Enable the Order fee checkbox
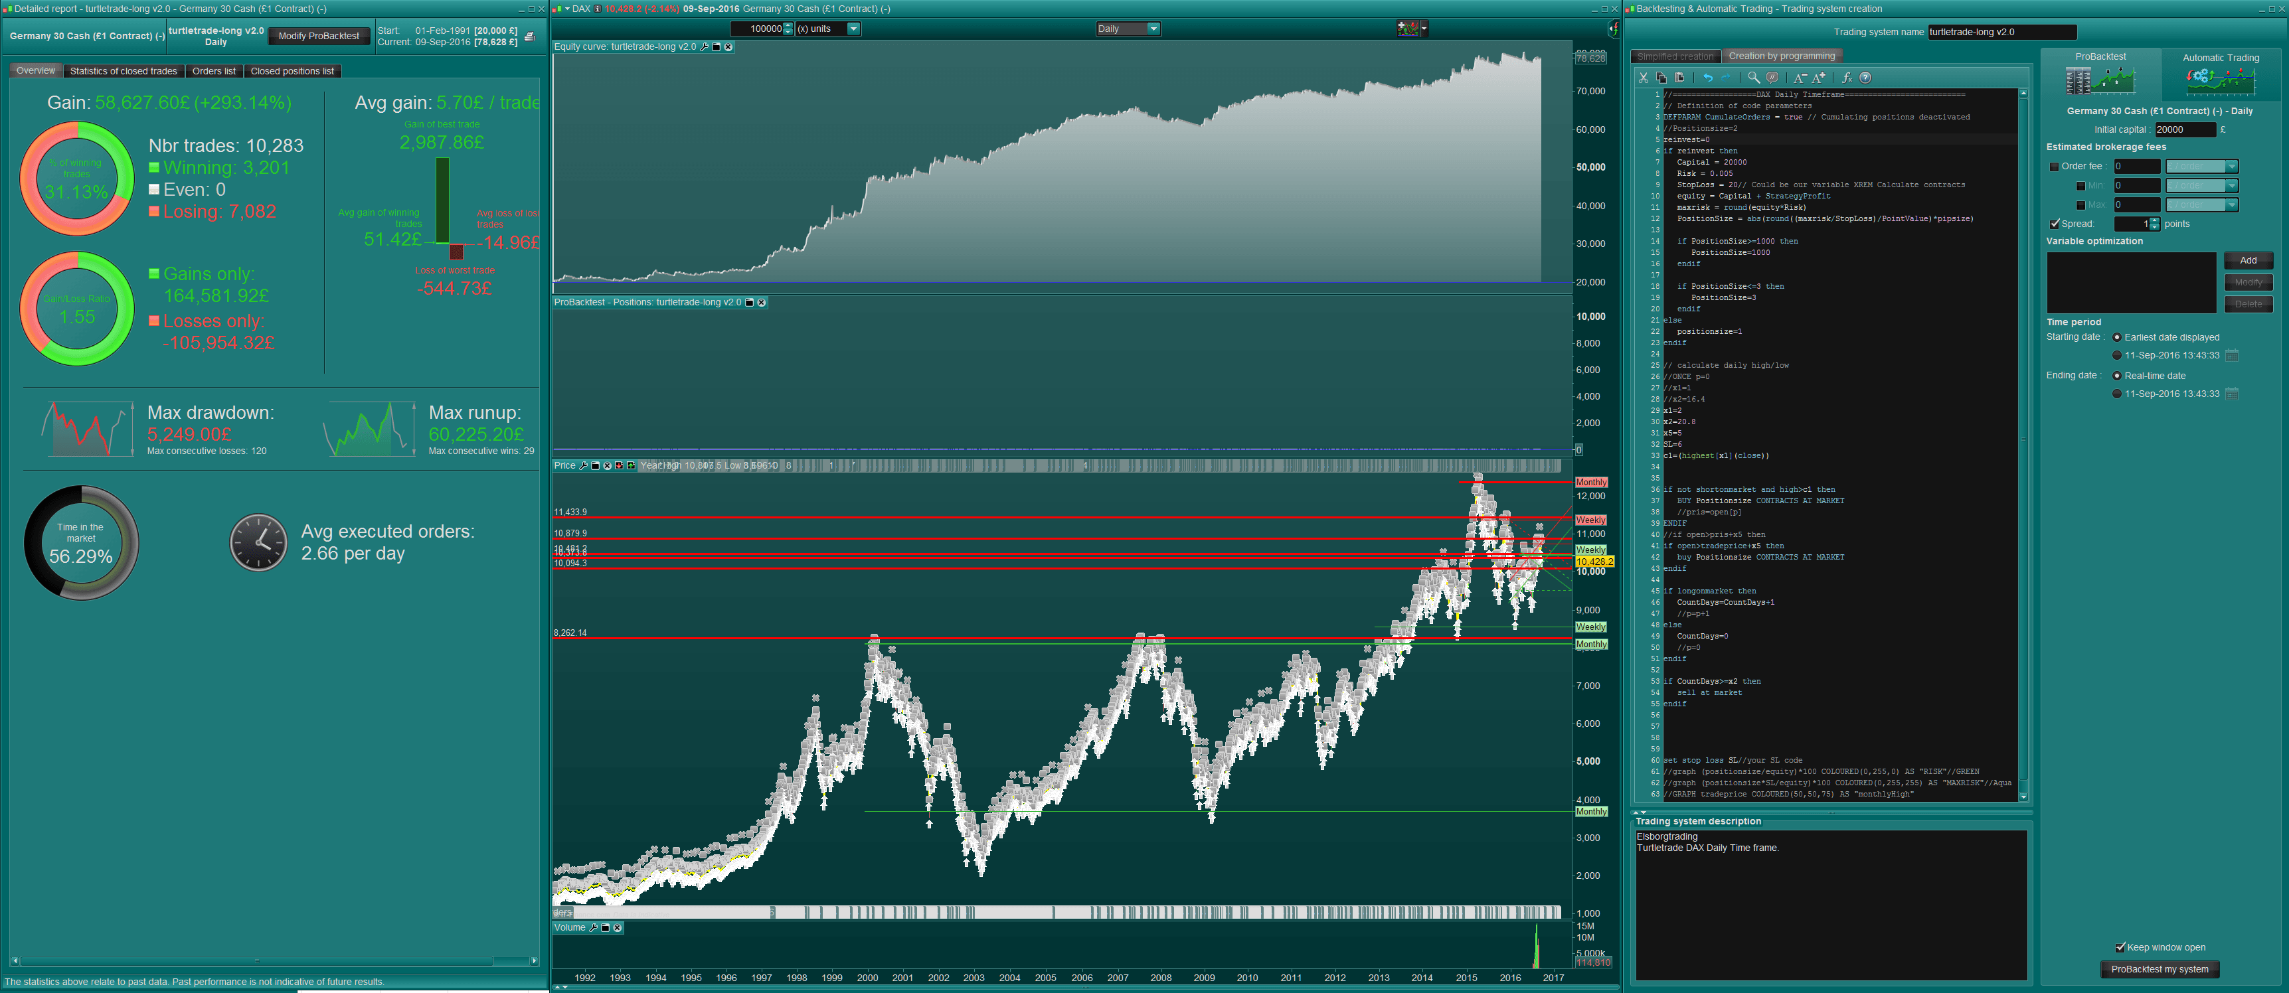2289x993 pixels. 2053,167
